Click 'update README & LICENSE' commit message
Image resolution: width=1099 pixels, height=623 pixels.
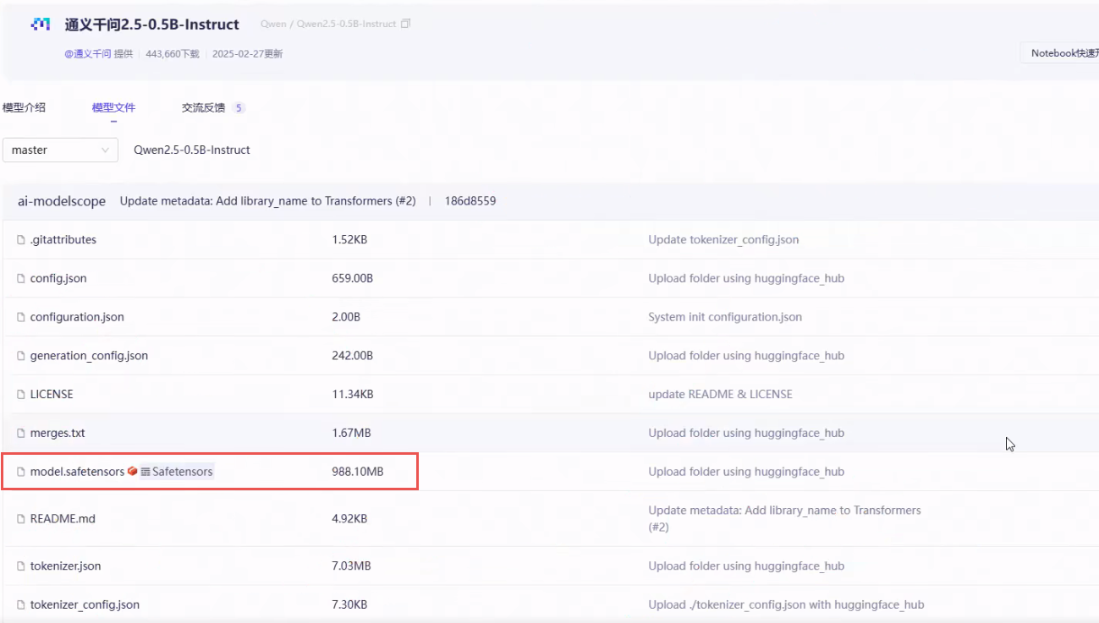point(720,395)
